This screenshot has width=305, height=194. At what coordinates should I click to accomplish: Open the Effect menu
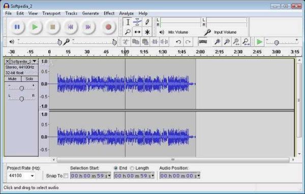pyautogui.click(x=109, y=13)
